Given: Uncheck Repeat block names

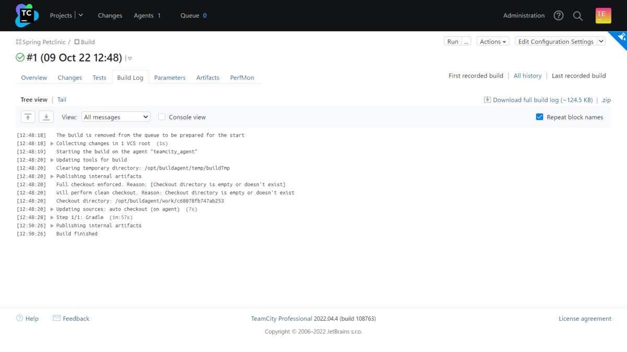Looking at the screenshot, I should pos(540,117).
